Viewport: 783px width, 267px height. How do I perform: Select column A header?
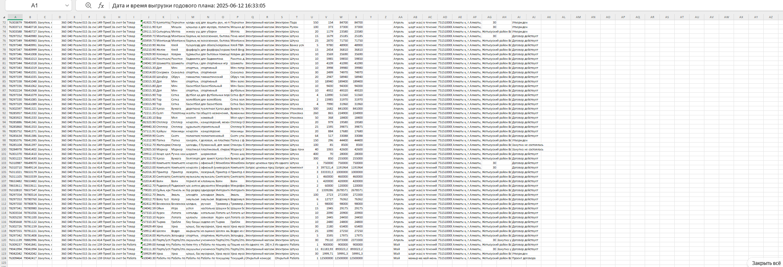pyautogui.click(x=15, y=17)
